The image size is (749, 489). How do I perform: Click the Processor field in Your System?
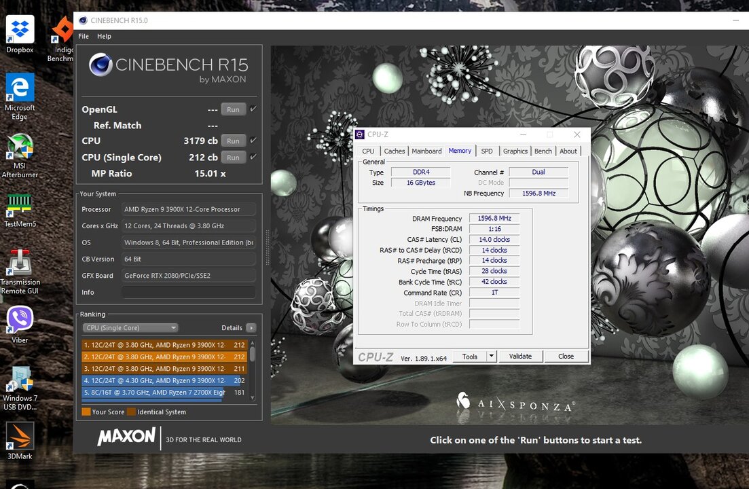(188, 209)
